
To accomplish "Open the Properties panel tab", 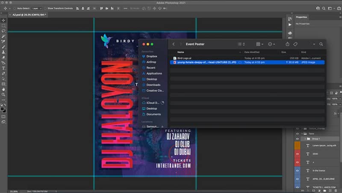I will (x=301, y=17).
